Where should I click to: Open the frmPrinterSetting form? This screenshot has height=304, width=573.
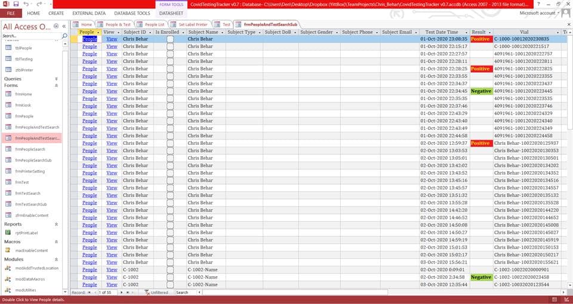30,171
